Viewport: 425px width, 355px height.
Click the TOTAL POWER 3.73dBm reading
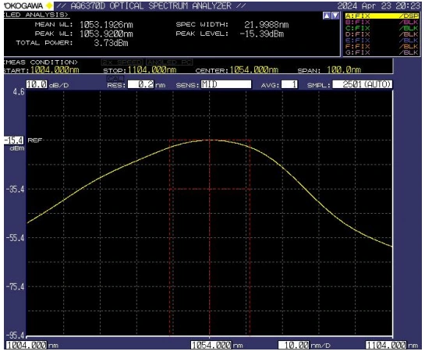click(x=112, y=43)
